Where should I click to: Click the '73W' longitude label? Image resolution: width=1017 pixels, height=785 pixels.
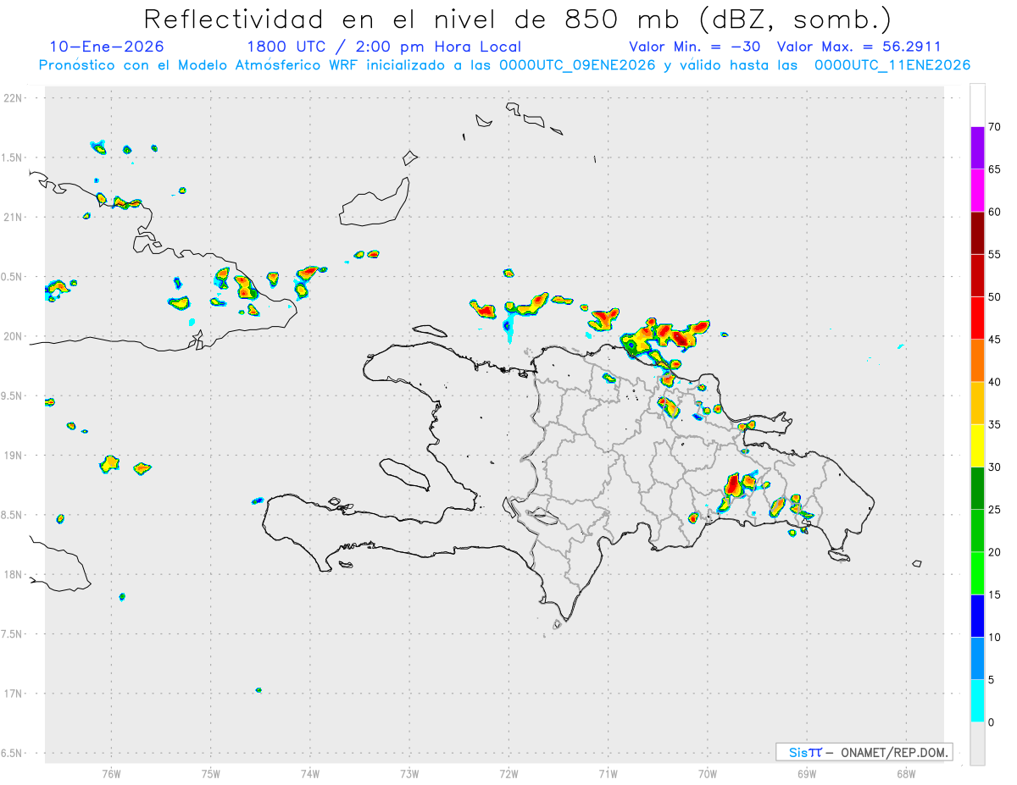click(x=409, y=773)
